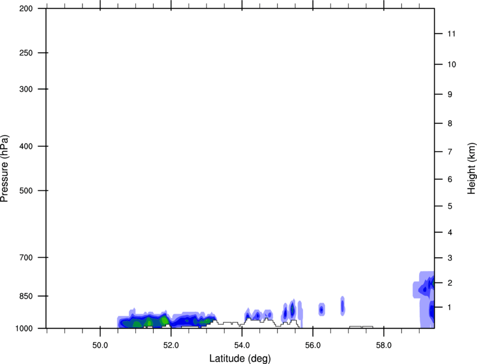Screen dimensions: 477x364
Task: Click the 11 km height label
Action: click(x=451, y=34)
